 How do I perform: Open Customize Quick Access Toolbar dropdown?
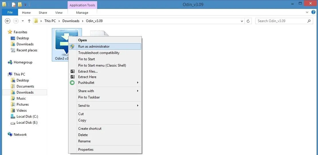coord(25,5)
